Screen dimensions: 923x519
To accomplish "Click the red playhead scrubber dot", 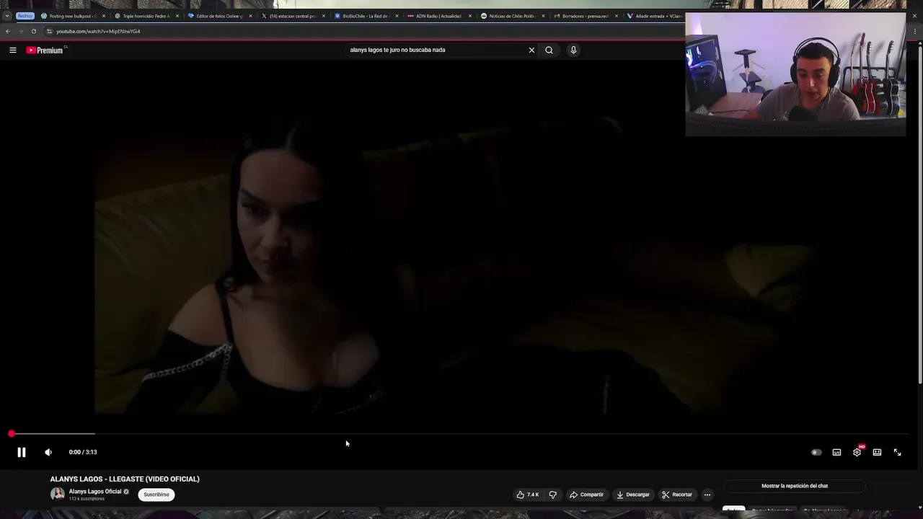I will pos(12,434).
